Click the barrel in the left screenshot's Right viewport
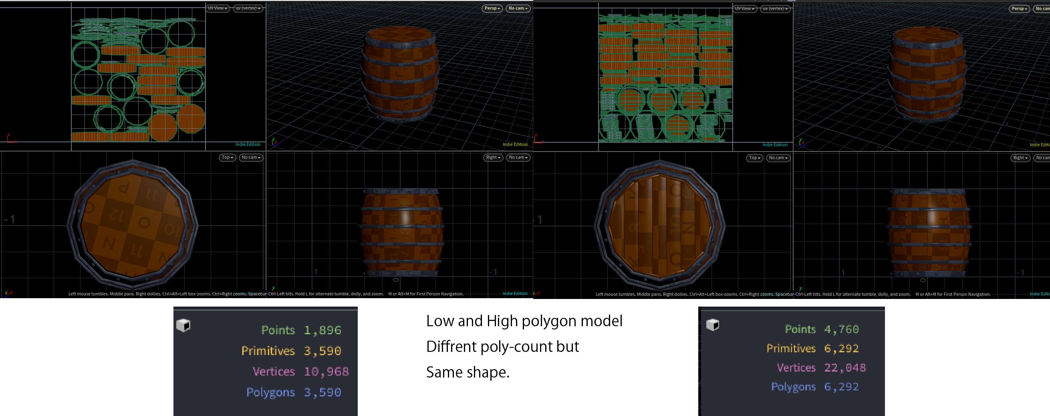The width and height of the screenshot is (1050, 416). click(401, 232)
